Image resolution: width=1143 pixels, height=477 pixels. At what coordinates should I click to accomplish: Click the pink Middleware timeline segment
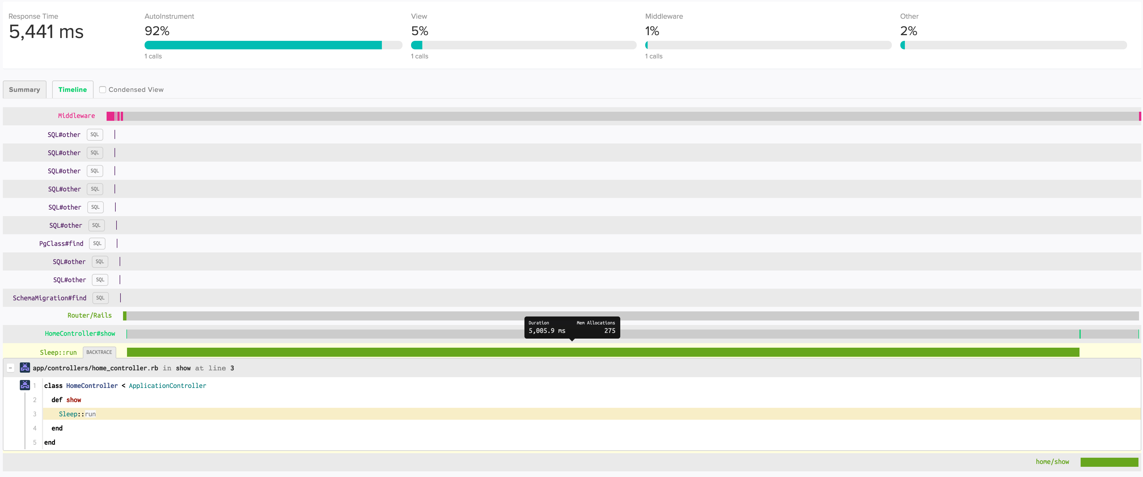111,116
